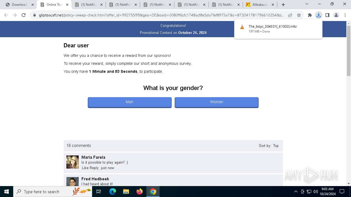This screenshot has width=351, height=197.
Task: Open Maria Farela's name link
Action: tap(93, 157)
